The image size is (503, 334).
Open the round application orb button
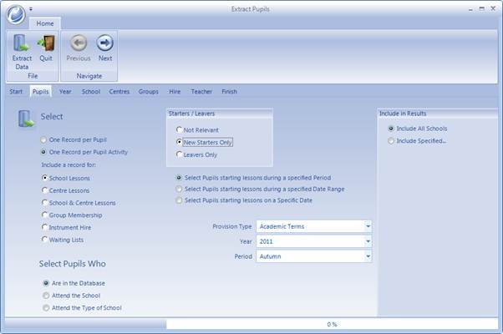(16, 14)
